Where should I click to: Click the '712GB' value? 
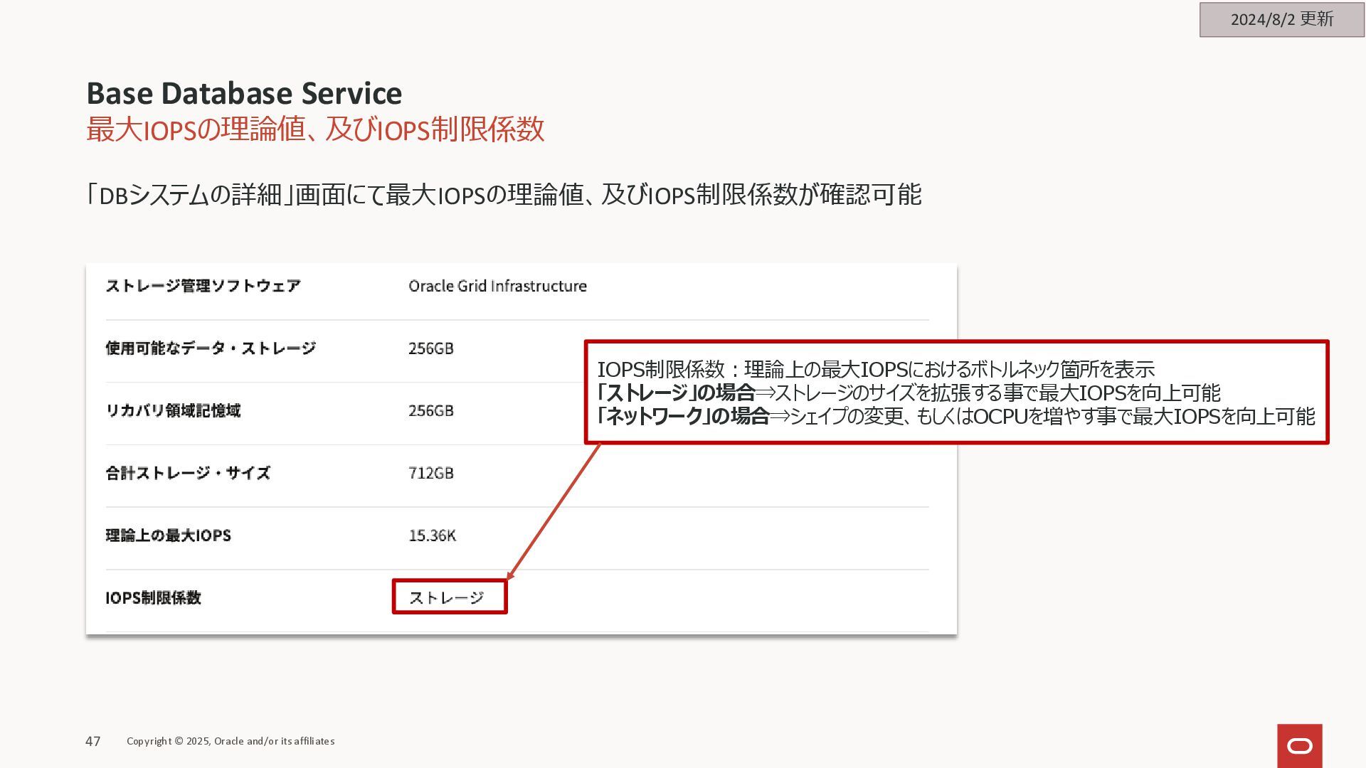point(430,473)
